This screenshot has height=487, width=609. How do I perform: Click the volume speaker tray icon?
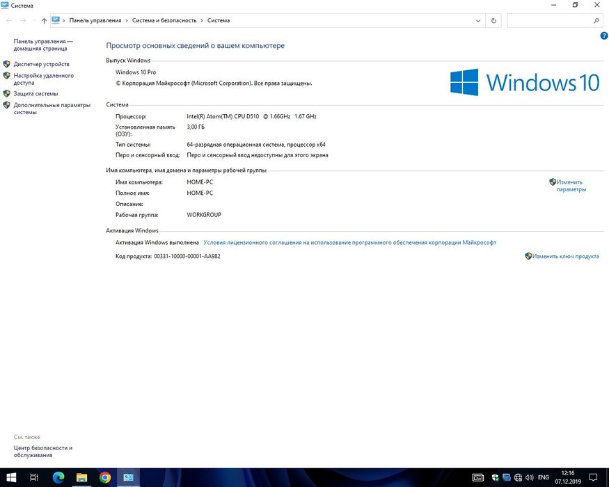tap(529, 478)
